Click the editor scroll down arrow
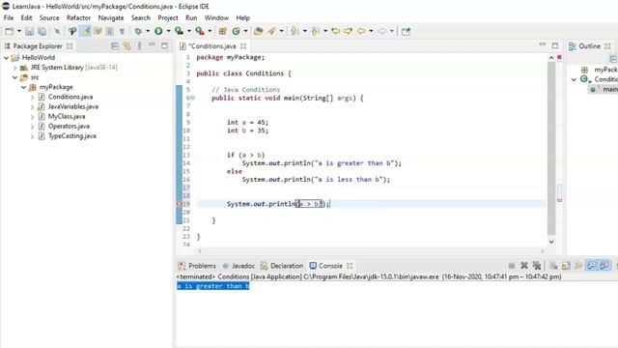The width and height of the screenshot is (618, 348). click(x=551, y=242)
